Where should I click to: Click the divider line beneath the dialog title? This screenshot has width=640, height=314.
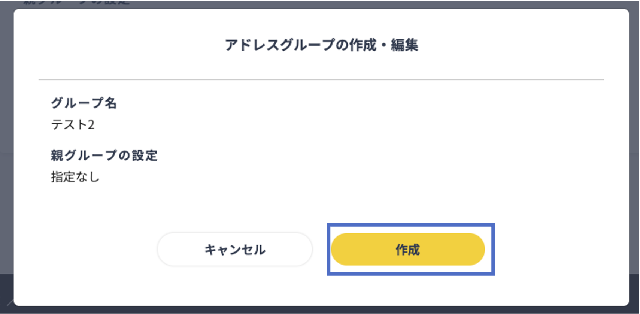click(x=321, y=79)
